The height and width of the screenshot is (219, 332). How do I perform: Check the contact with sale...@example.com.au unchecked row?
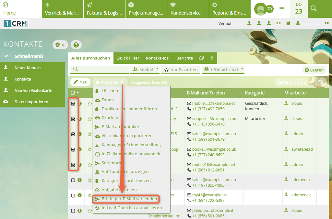(x=73, y=180)
